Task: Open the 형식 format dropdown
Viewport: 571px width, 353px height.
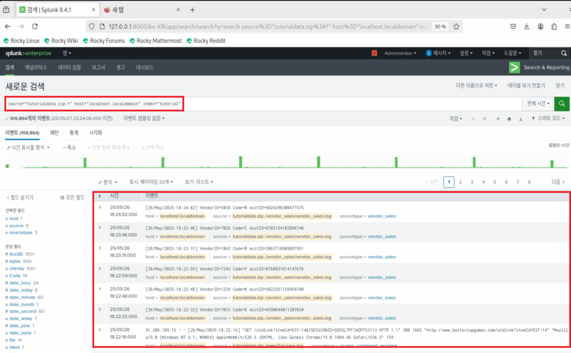Action: (x=108, y=182)
